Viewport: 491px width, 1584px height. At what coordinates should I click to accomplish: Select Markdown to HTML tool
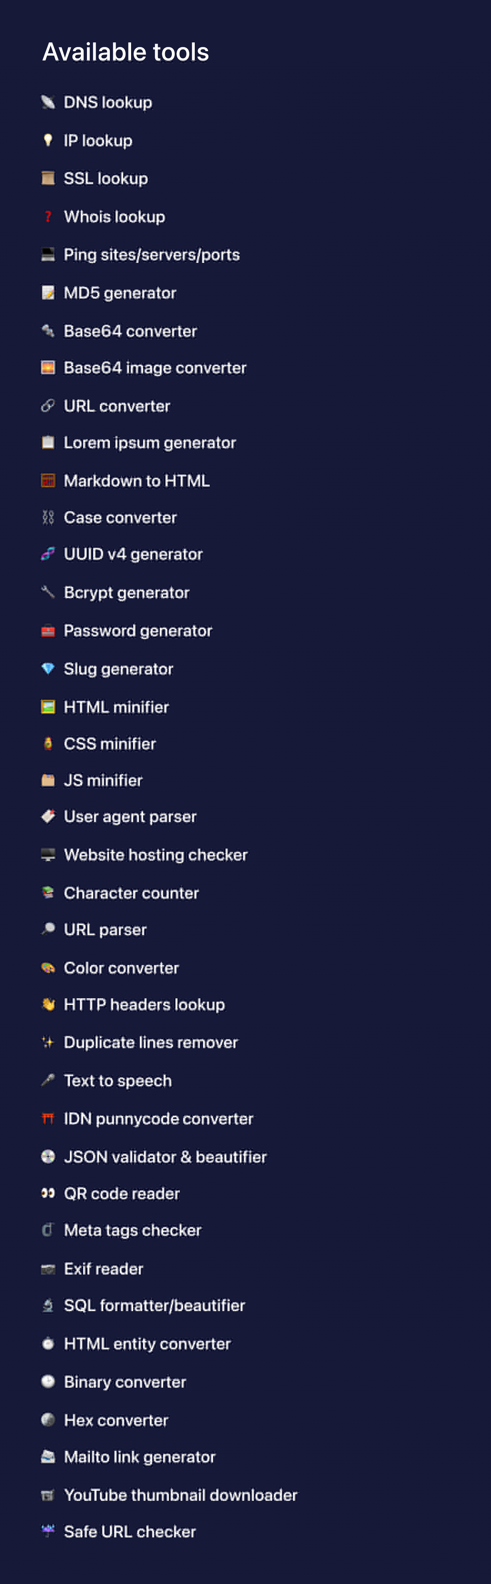point(136,480)
